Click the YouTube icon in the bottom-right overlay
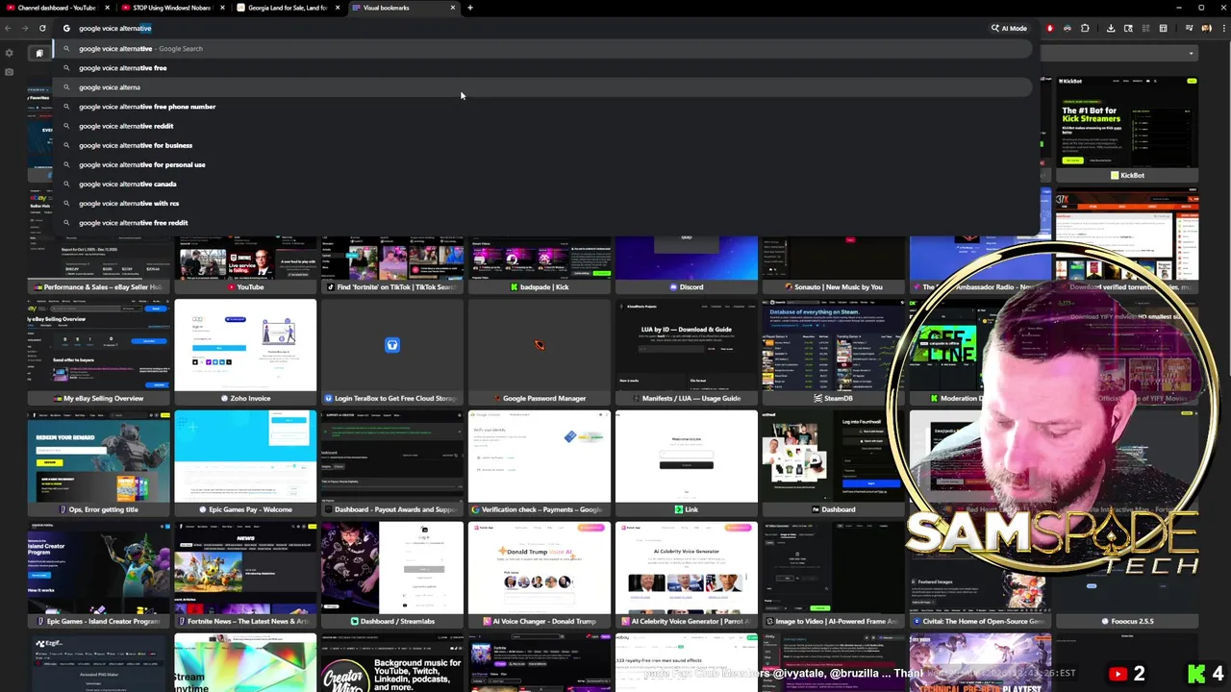 click(x=1118, y=674)
